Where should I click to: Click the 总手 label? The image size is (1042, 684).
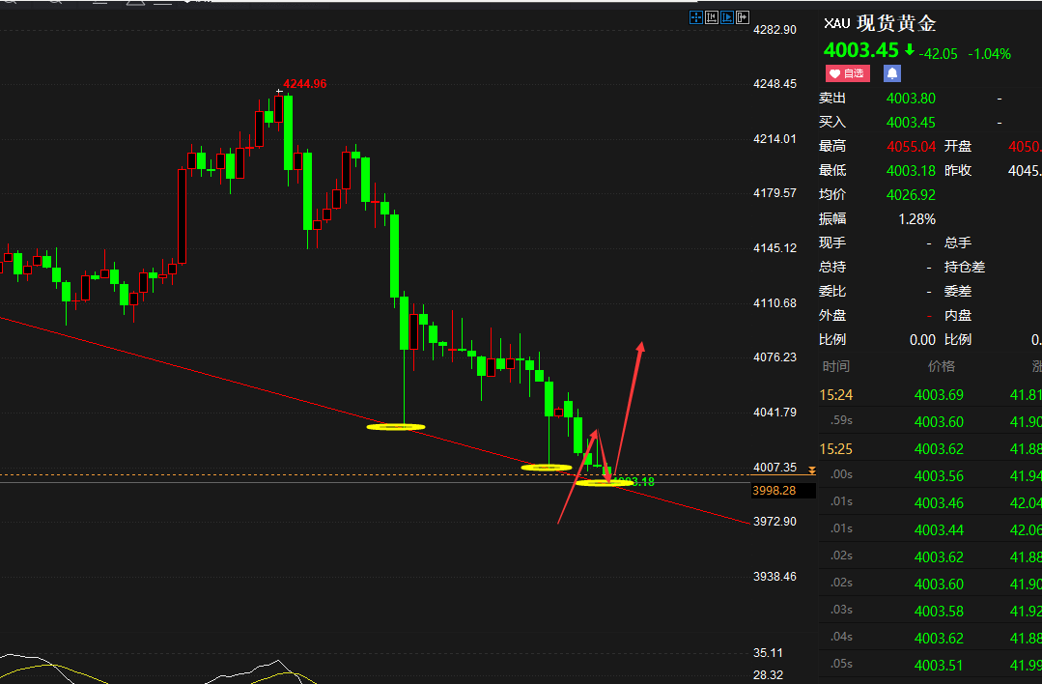pyautogui.click(x=958, y=243)
